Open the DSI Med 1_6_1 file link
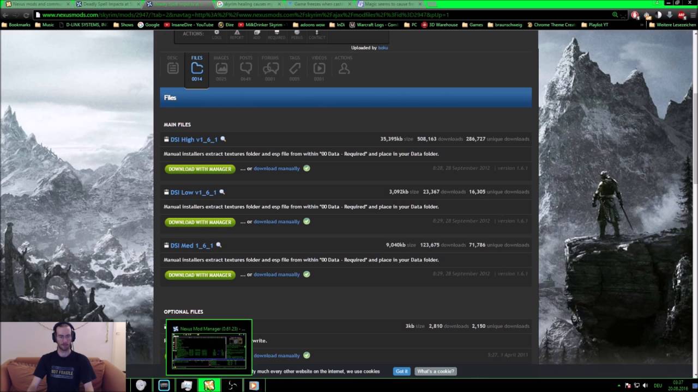Image resolution: width=698 pixels, height=392 pixels. tap(191, 246)
